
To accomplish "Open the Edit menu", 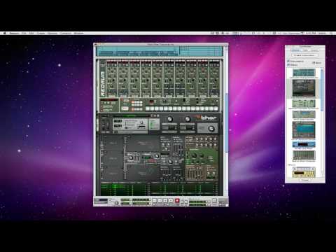I will [31, 34].
